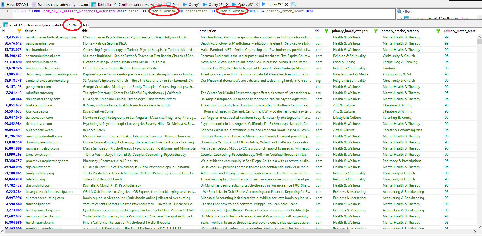This screenshot has width=482, height=236.
Task: Select domain cell tamarswish.com
Action: [x=38, y=155]
